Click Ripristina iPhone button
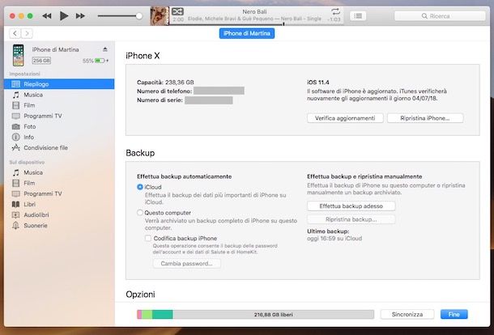The image size is (494, 335). click(x=425, y=118)
